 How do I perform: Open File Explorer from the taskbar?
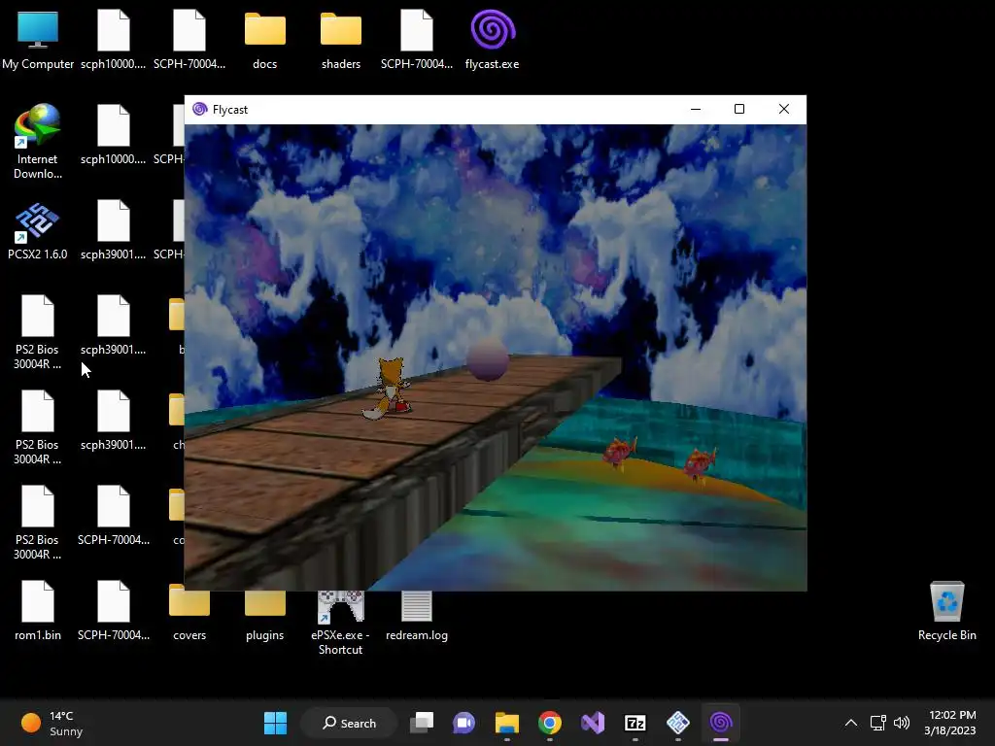[507, 723]
